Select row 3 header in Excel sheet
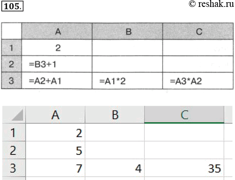Screen dimensions: 235x180 (x=14, y=168)
